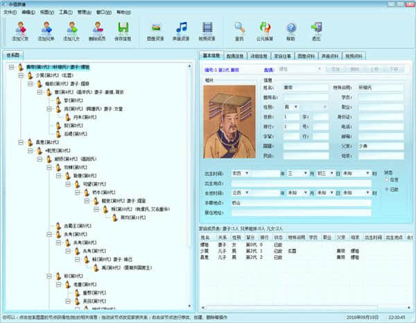The width and height of the screenshot is (416, 323).
Task: Select the 已故 (deceased) radio button
Action: point(387,189)
